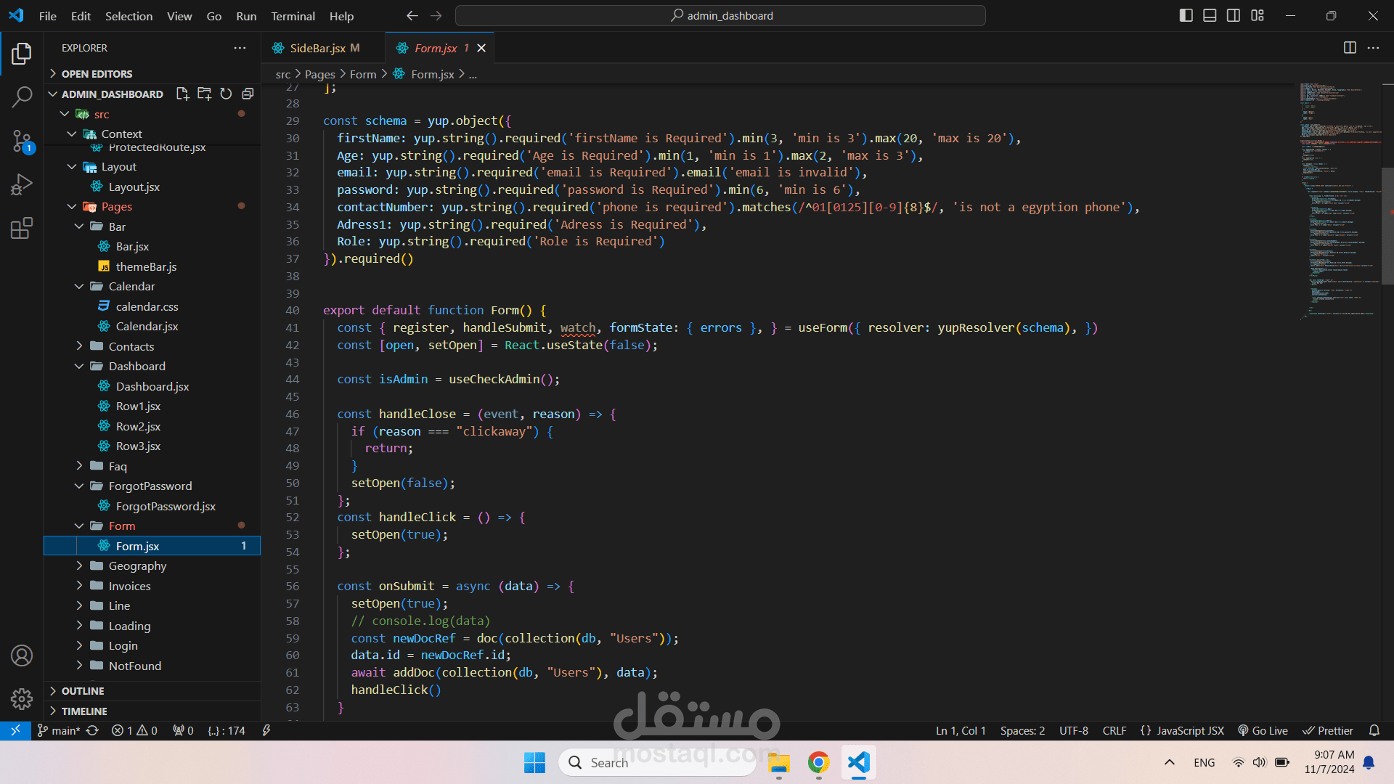The width and height of the screenshot is (1394, 784).
Task: Open the Extensions view
Action: [22, 228]
